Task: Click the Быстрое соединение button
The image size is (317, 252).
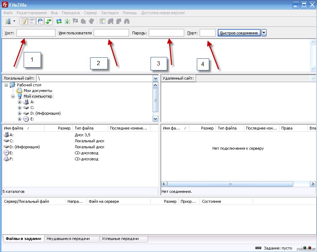Action: click(239, 33)
